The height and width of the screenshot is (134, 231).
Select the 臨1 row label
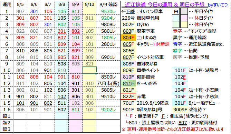[x=7, y=116]
